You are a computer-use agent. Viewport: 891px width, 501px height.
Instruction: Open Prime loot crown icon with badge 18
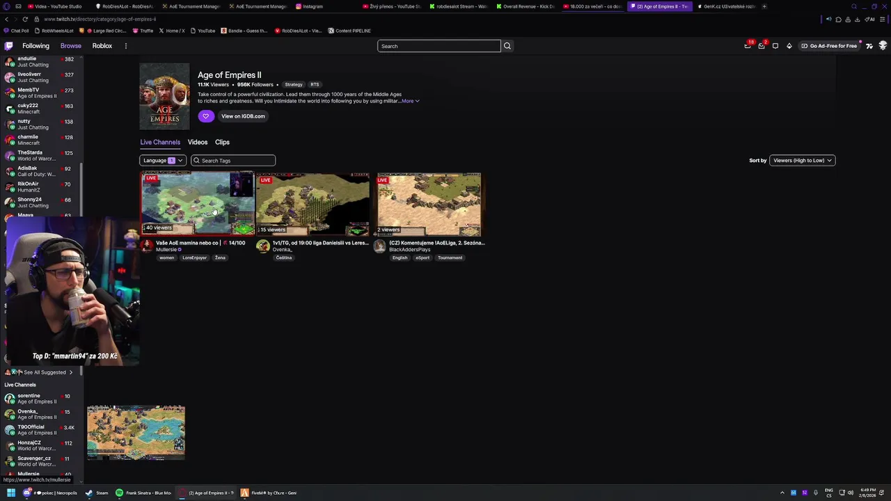[x=748, y=46]
